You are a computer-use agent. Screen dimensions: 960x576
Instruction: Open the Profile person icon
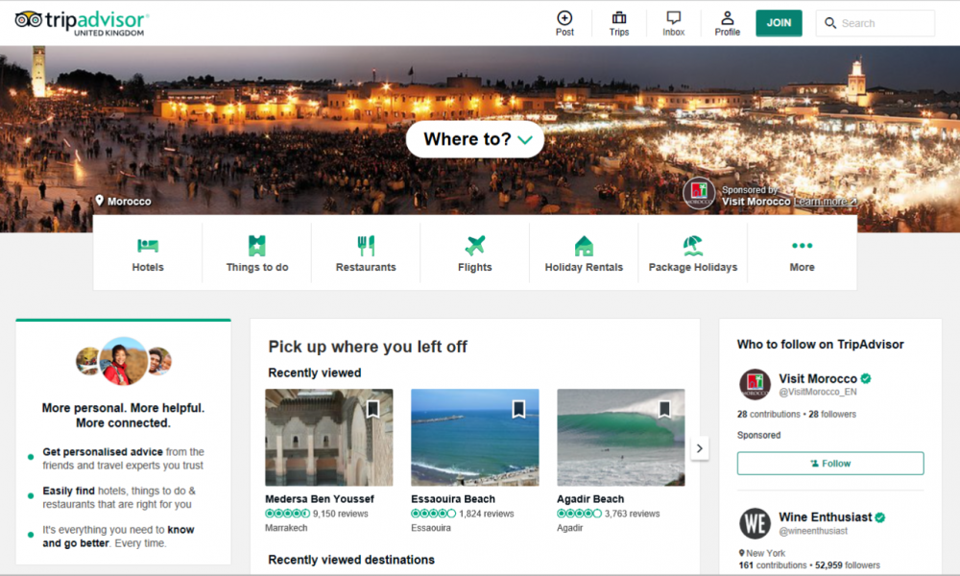click(728, 17)
